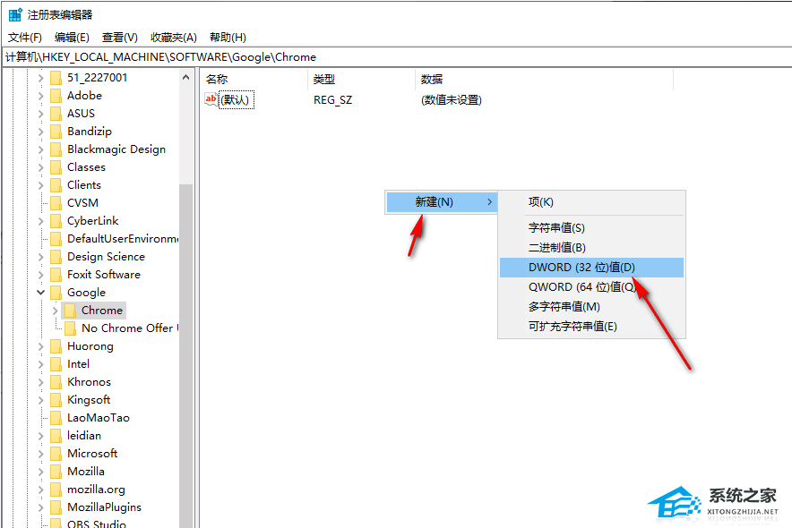Select 项(K) in the submenu
Screen dimensions: 792x528
[x=591, y=202]
